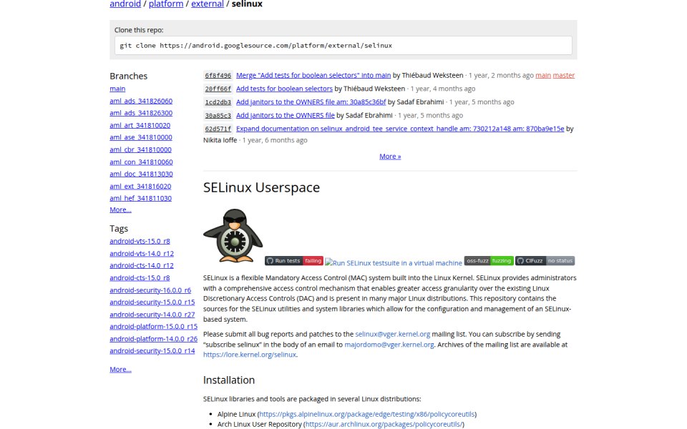This screenshot has height=429, width=687.
Task: Open branch aml_ext_341816020
Action: (x=141, y=187)
